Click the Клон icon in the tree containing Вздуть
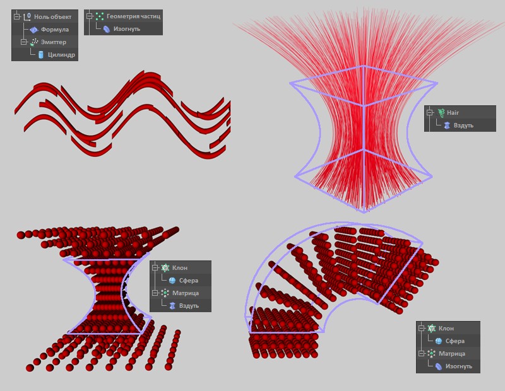Image resolution: width=505 pixels, height=391 pixels. [165, 268]
